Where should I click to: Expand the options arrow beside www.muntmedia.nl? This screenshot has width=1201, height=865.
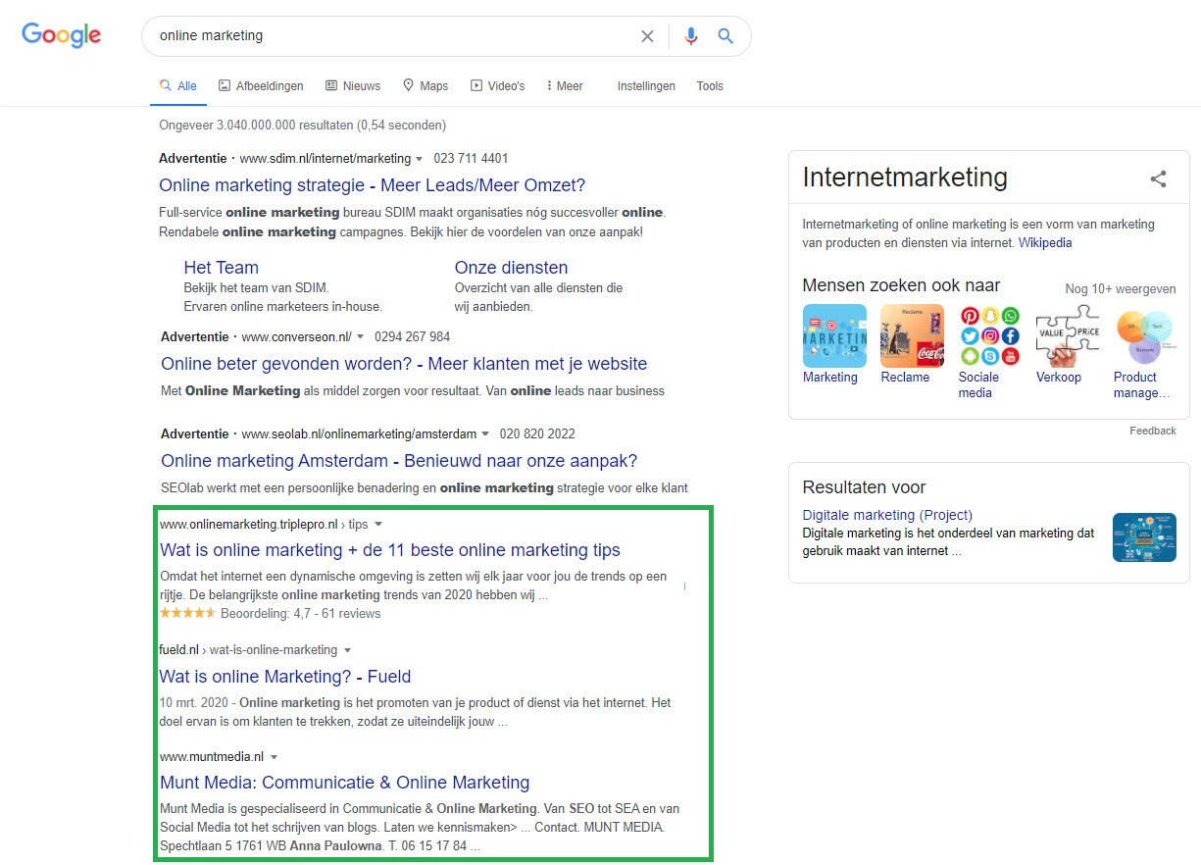coord(273,756)
